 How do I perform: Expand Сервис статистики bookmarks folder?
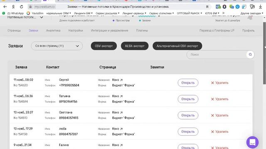[162, 13]
